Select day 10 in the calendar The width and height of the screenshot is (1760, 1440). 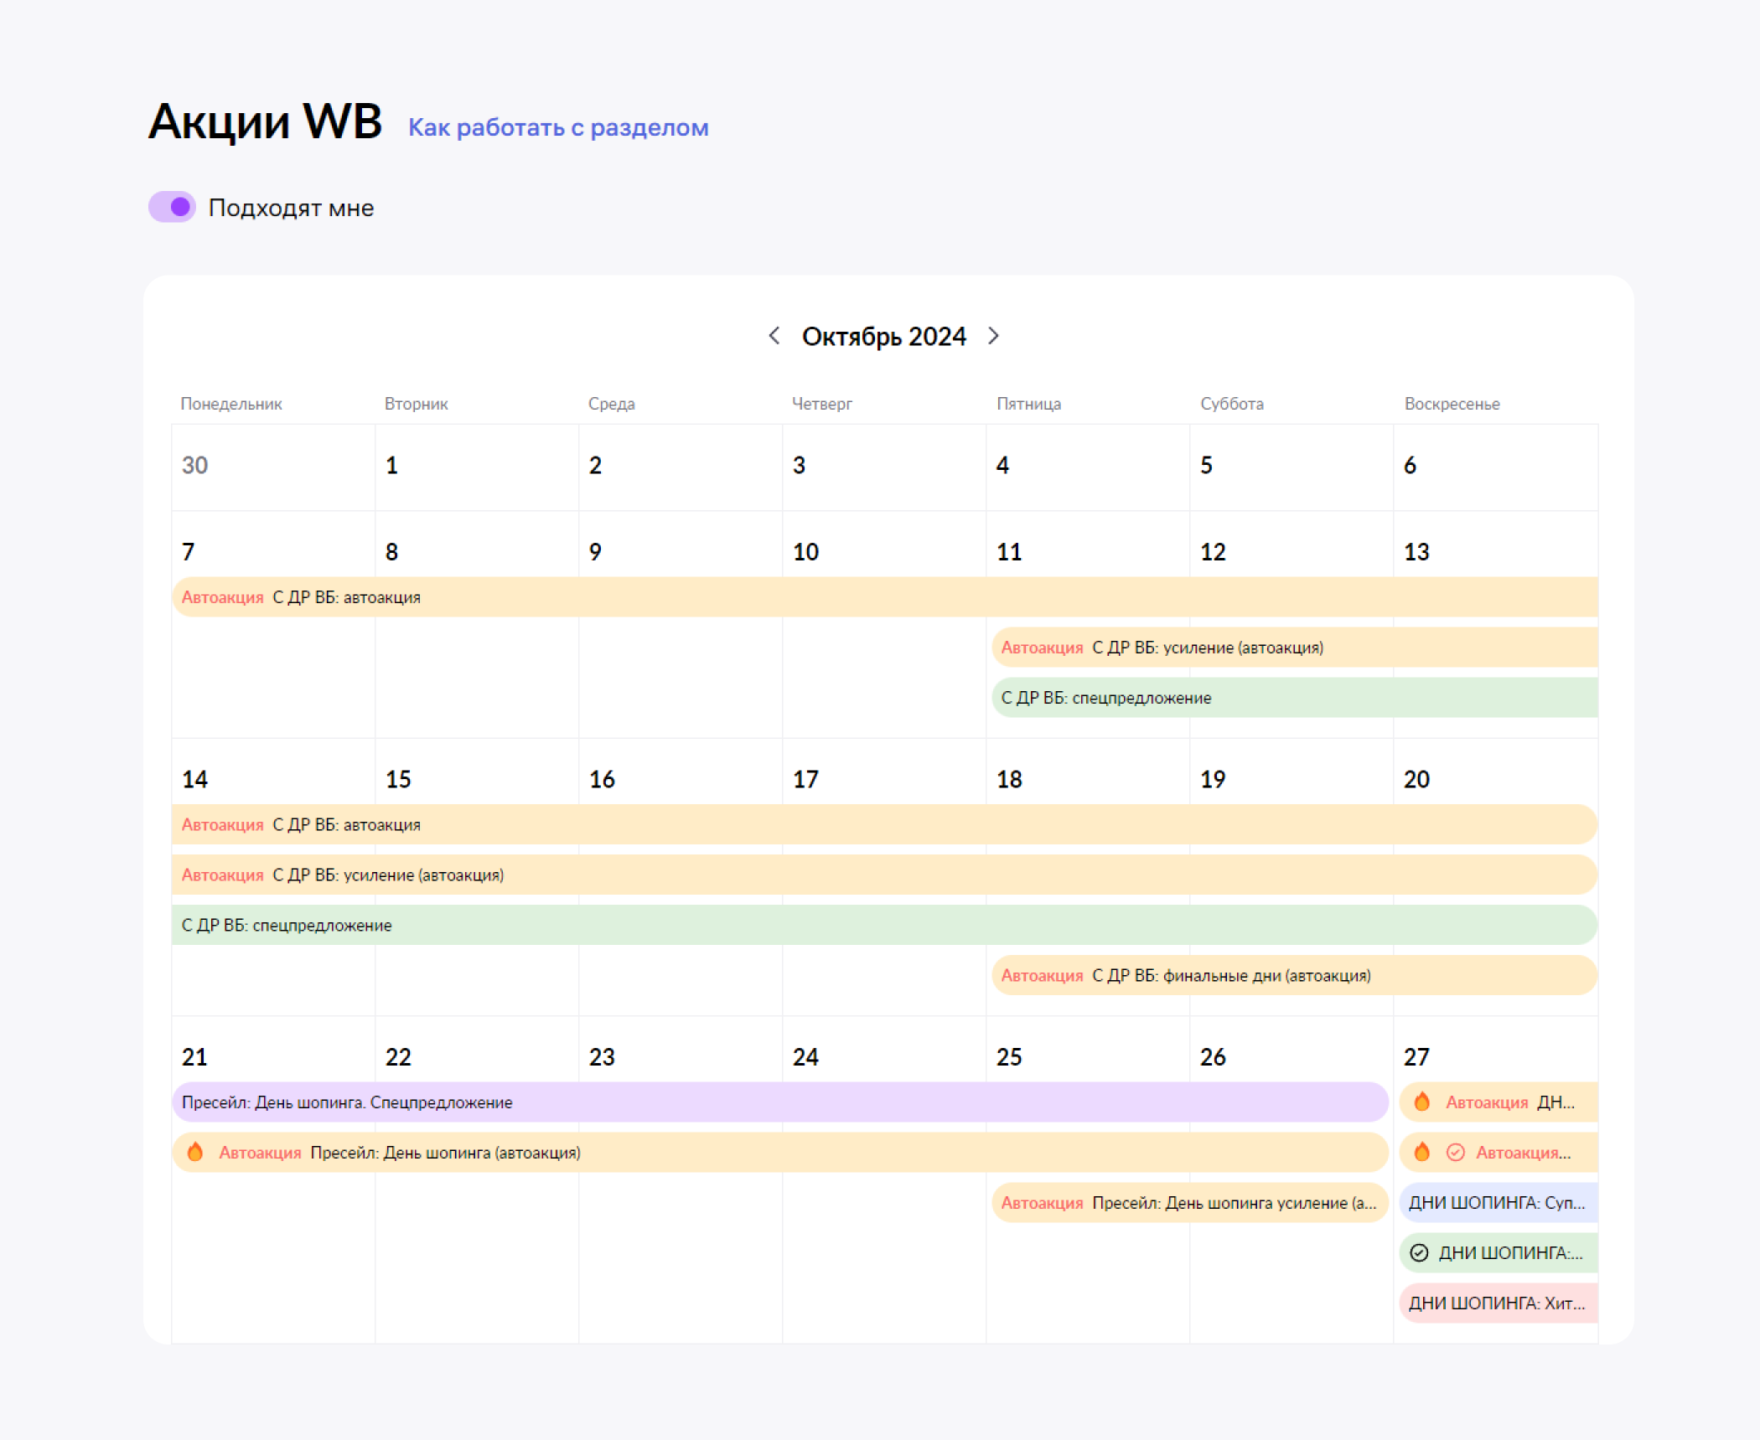point(805,552)
